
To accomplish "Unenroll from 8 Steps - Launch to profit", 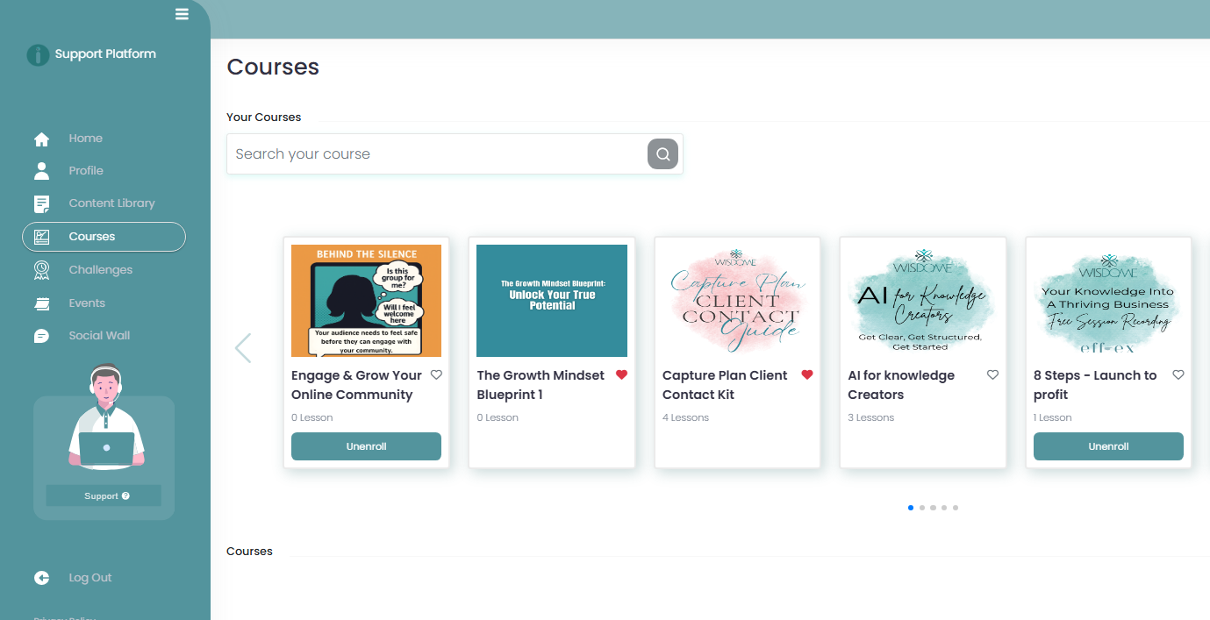I will tap(1108, 446).
